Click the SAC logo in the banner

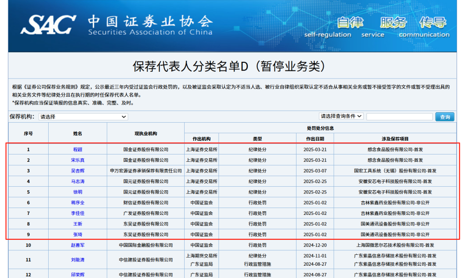pyautogui.click(x=48, y=24)
